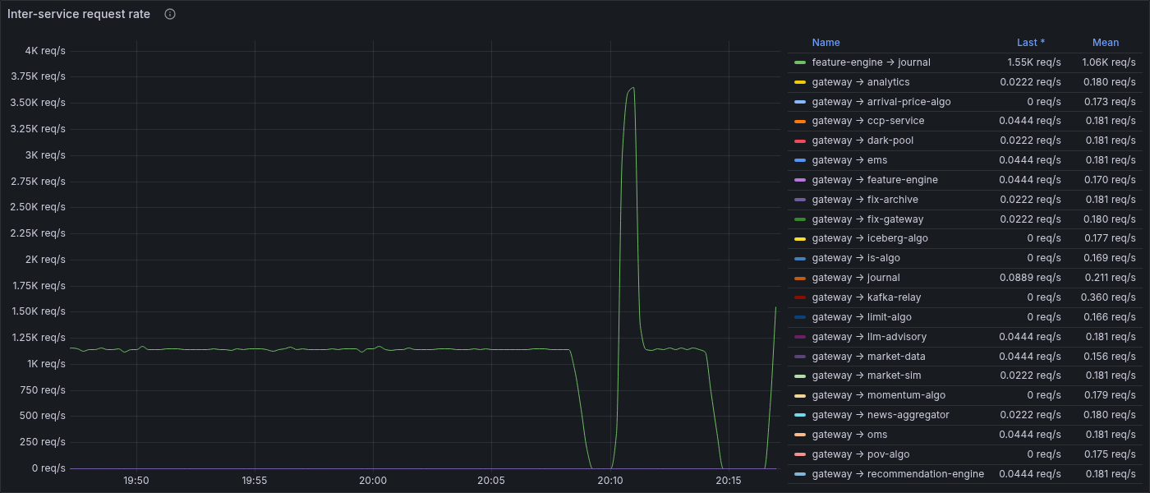Click color swatch for gateway → iceberg-algo
Screen dimensions: 1150x493
800,238
